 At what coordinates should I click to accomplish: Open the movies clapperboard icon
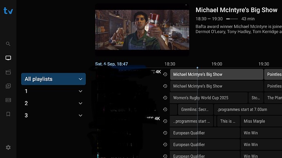(x=8, y=72)
